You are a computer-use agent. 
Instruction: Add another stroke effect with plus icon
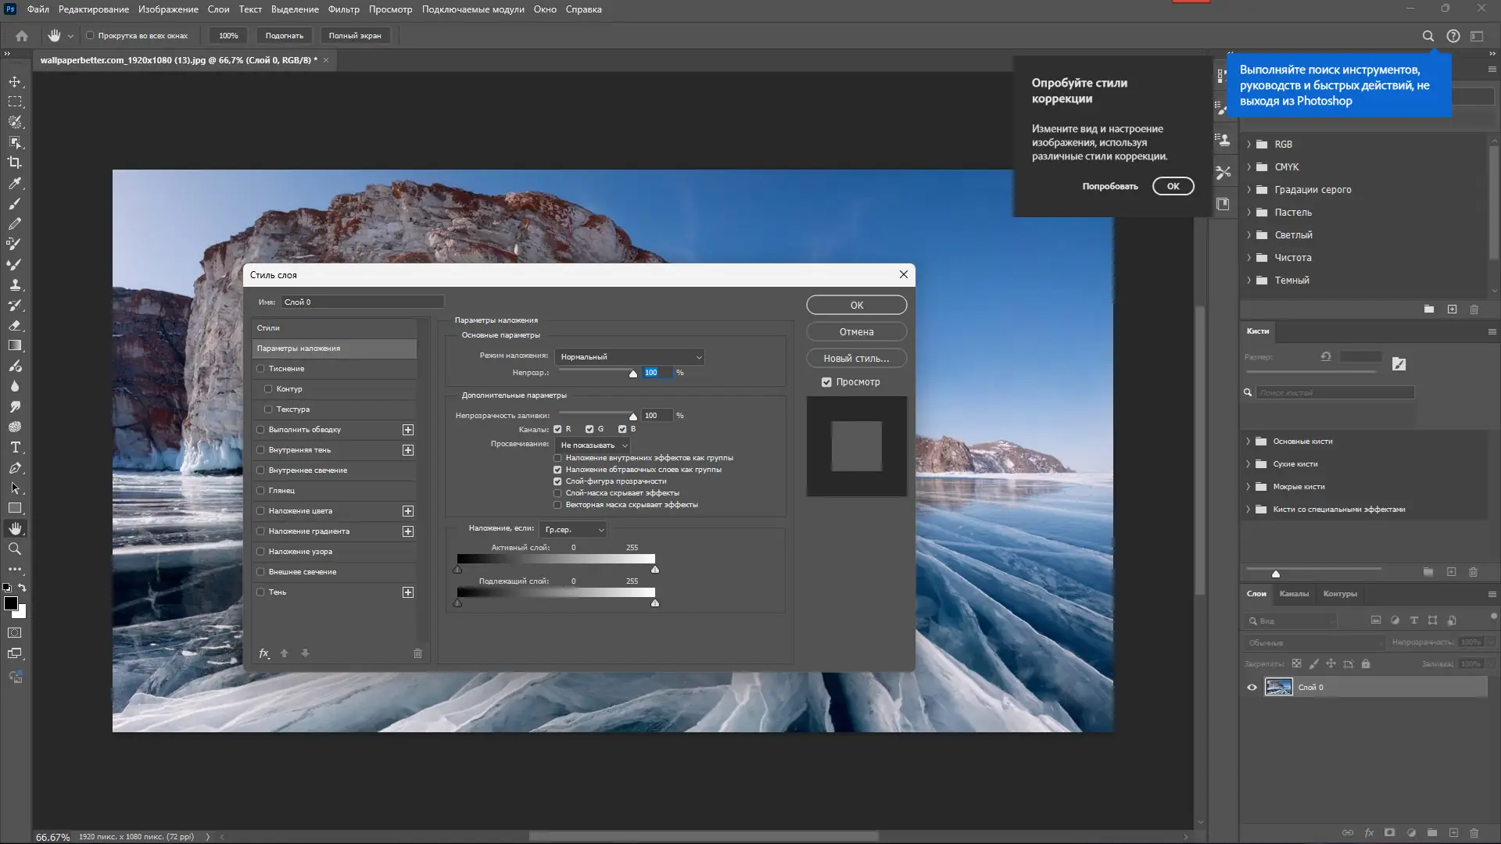(407, 430)
